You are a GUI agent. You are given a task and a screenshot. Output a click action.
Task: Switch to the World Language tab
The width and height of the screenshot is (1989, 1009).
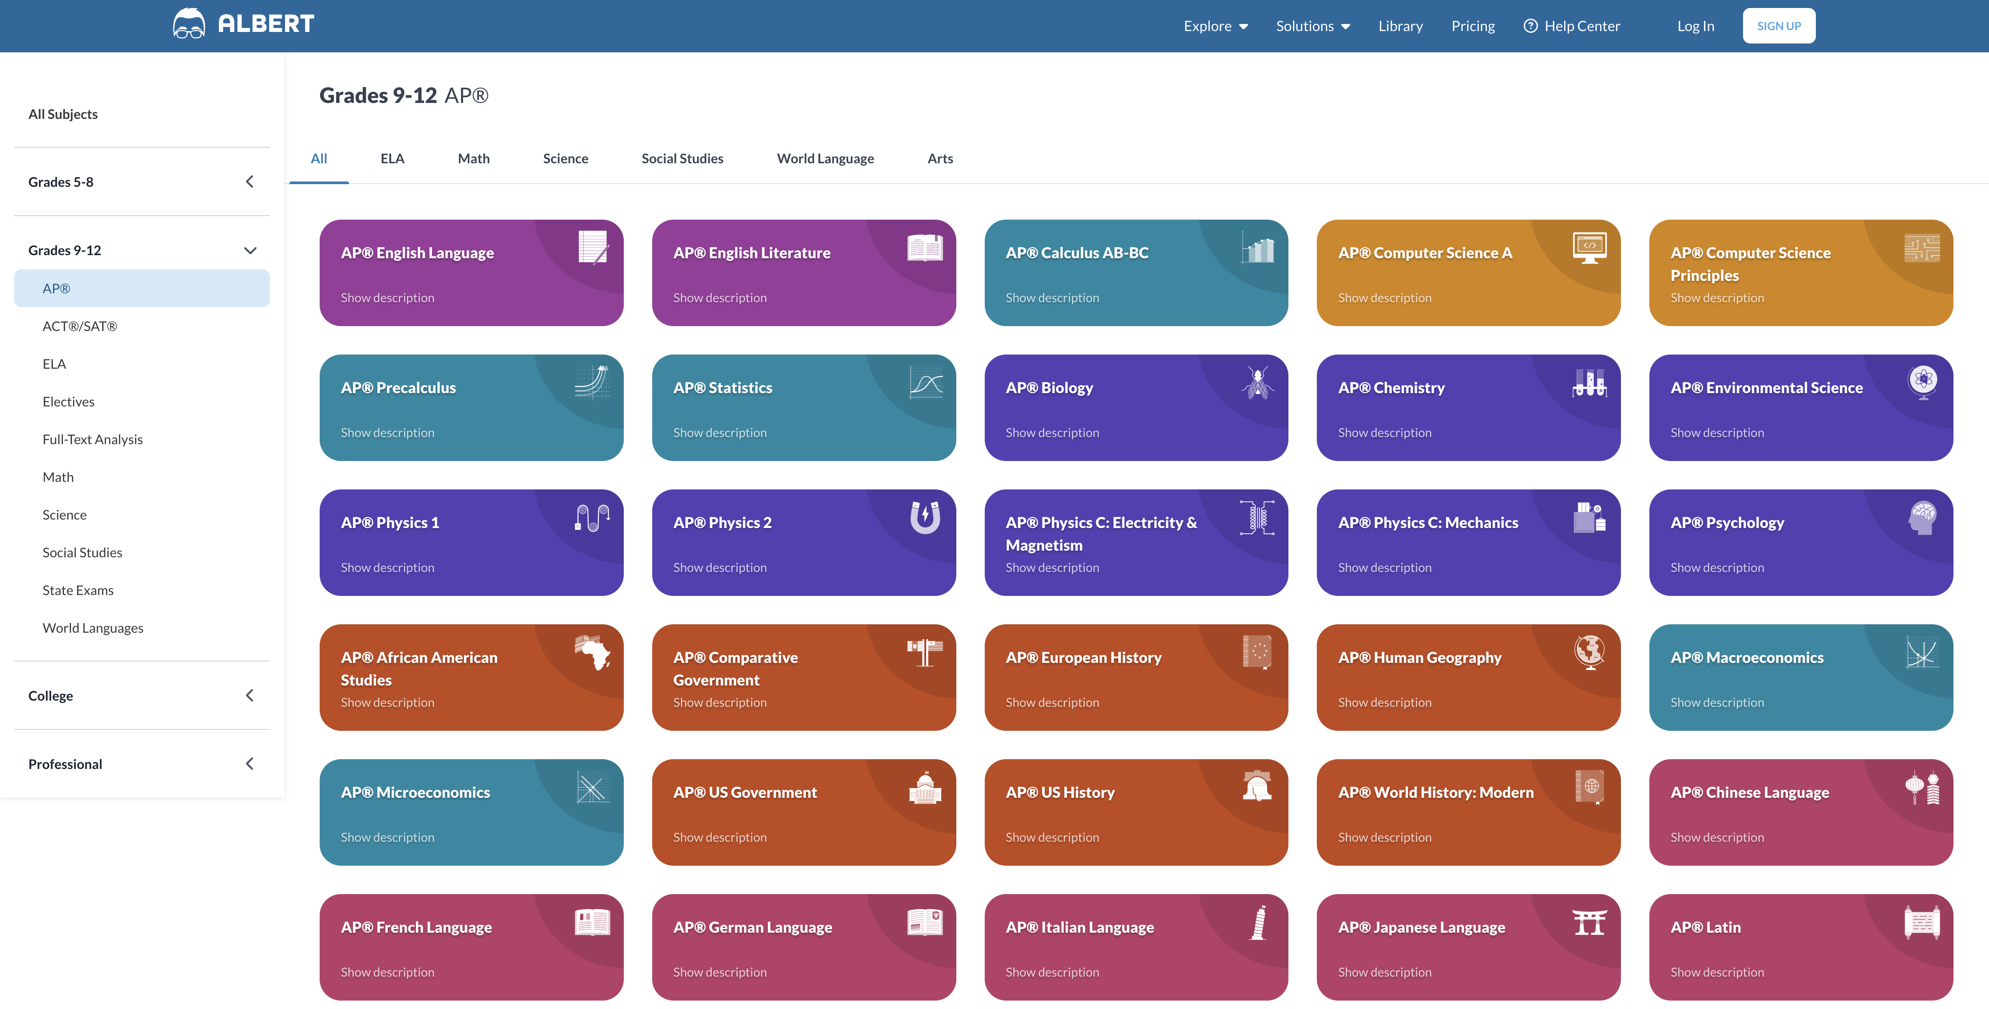pyautogui.click(x=824, y=159)
